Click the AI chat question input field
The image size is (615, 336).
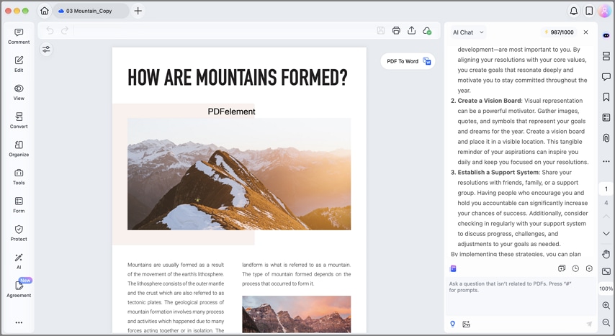click(521, 296)
